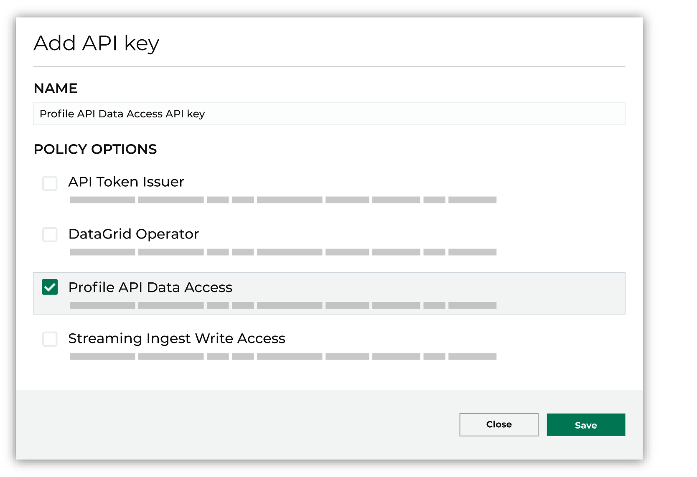Tick the Streaming Ingest Write Access checkbox
This screenshot has width=697, height=477.
pos(50,339)
